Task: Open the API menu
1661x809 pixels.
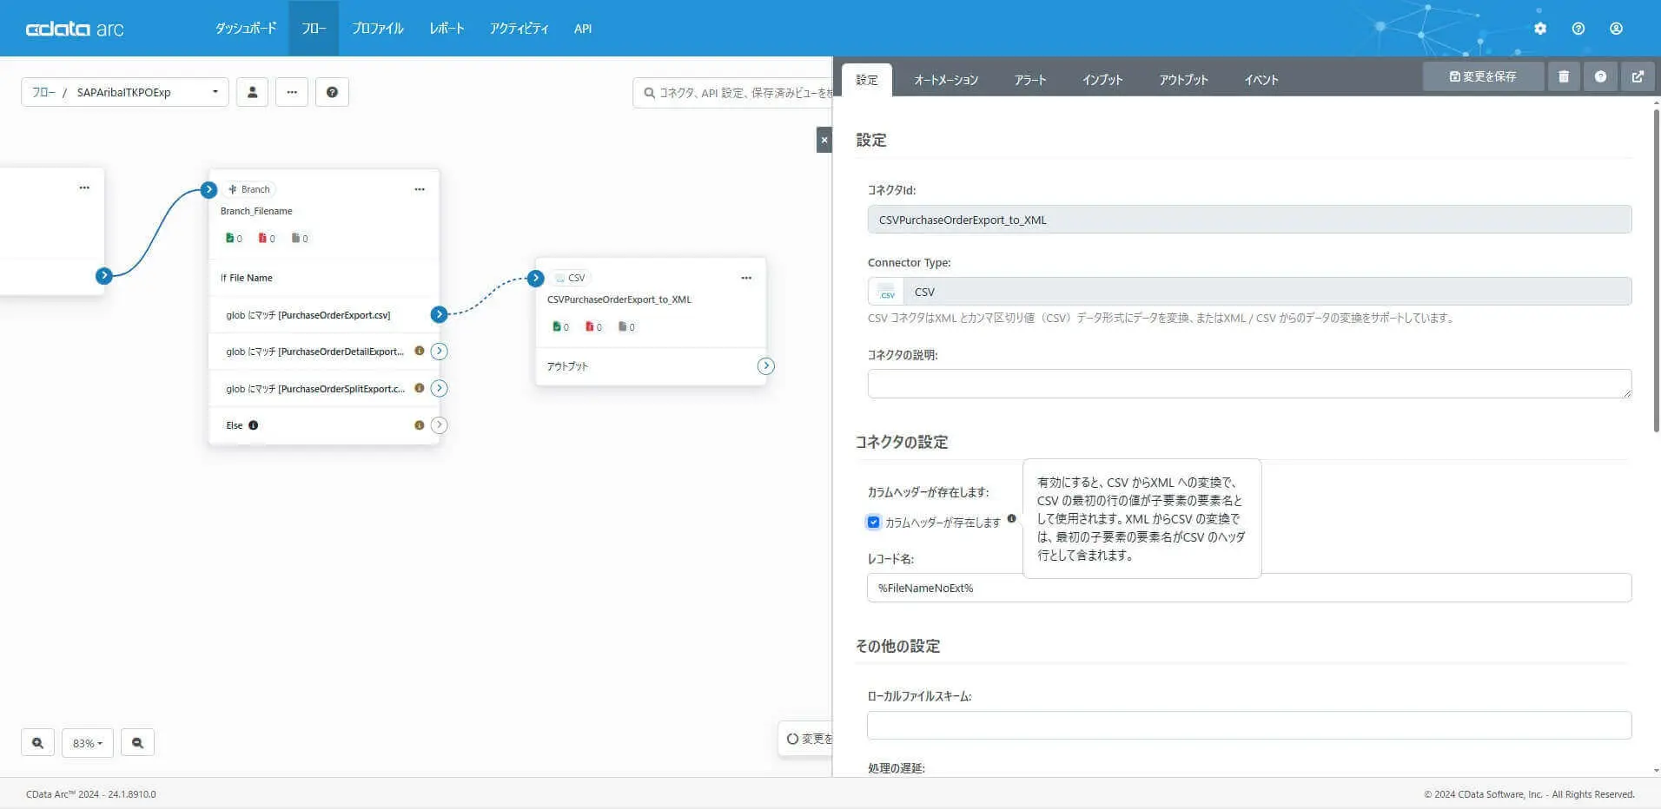Action: point(583,29)
